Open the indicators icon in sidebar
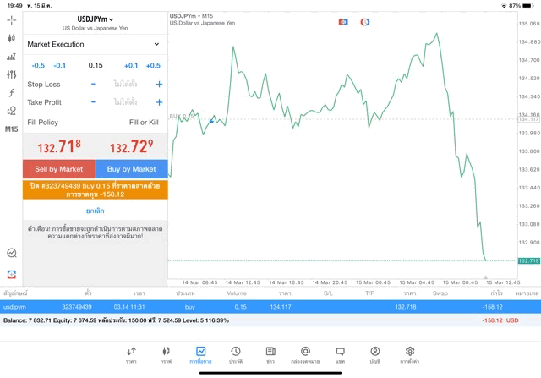 11,57
